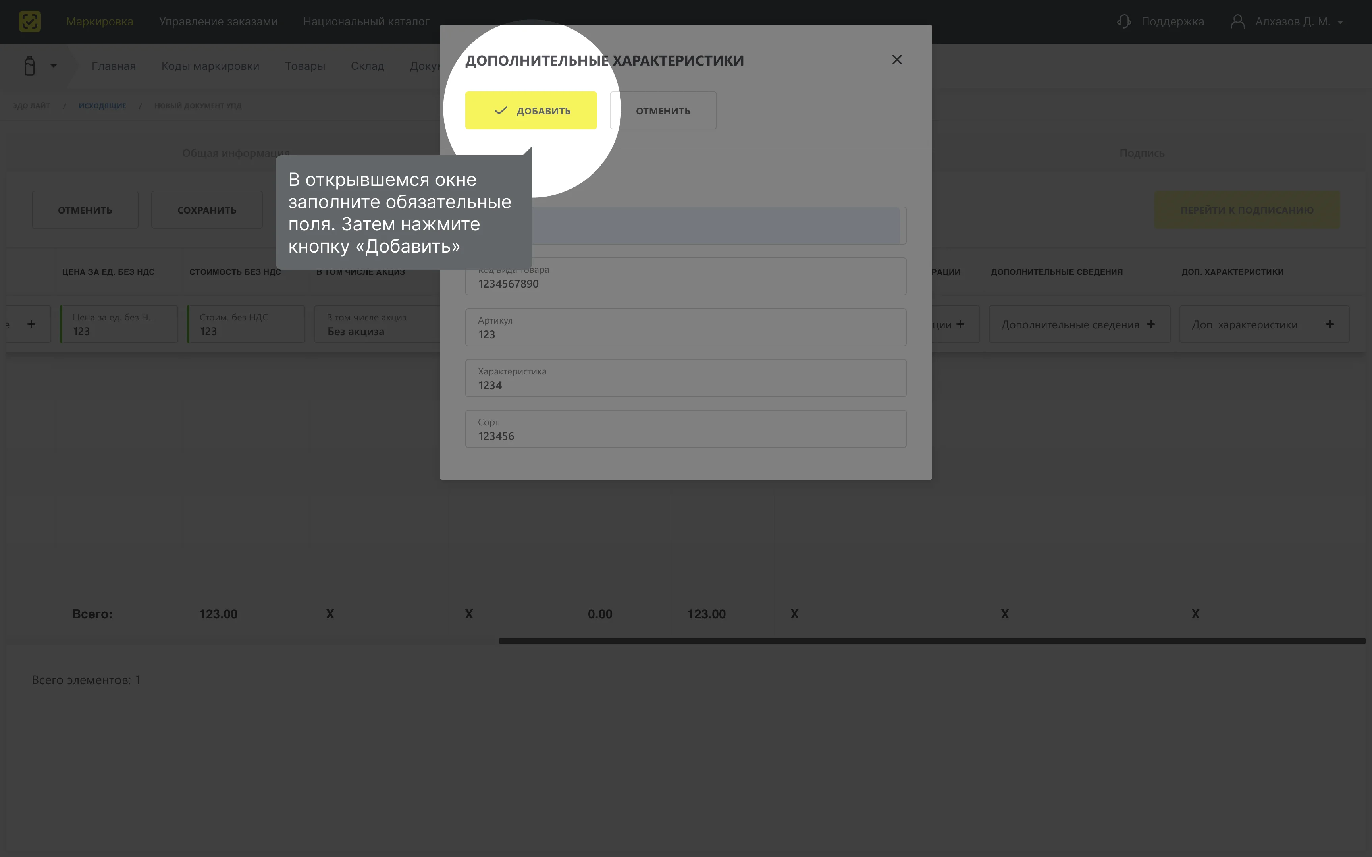Image resolution: width=1372 pixels, height=857 pixels.
Task: Click the Сохранить button
Action: pos(207,210)
